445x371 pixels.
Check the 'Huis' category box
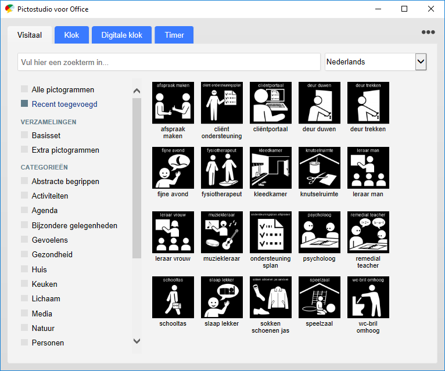[x=24, y=269]
